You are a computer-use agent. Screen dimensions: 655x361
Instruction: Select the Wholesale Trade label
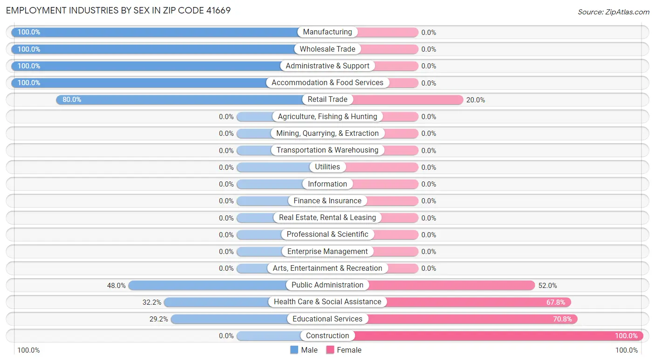(327, 49)
